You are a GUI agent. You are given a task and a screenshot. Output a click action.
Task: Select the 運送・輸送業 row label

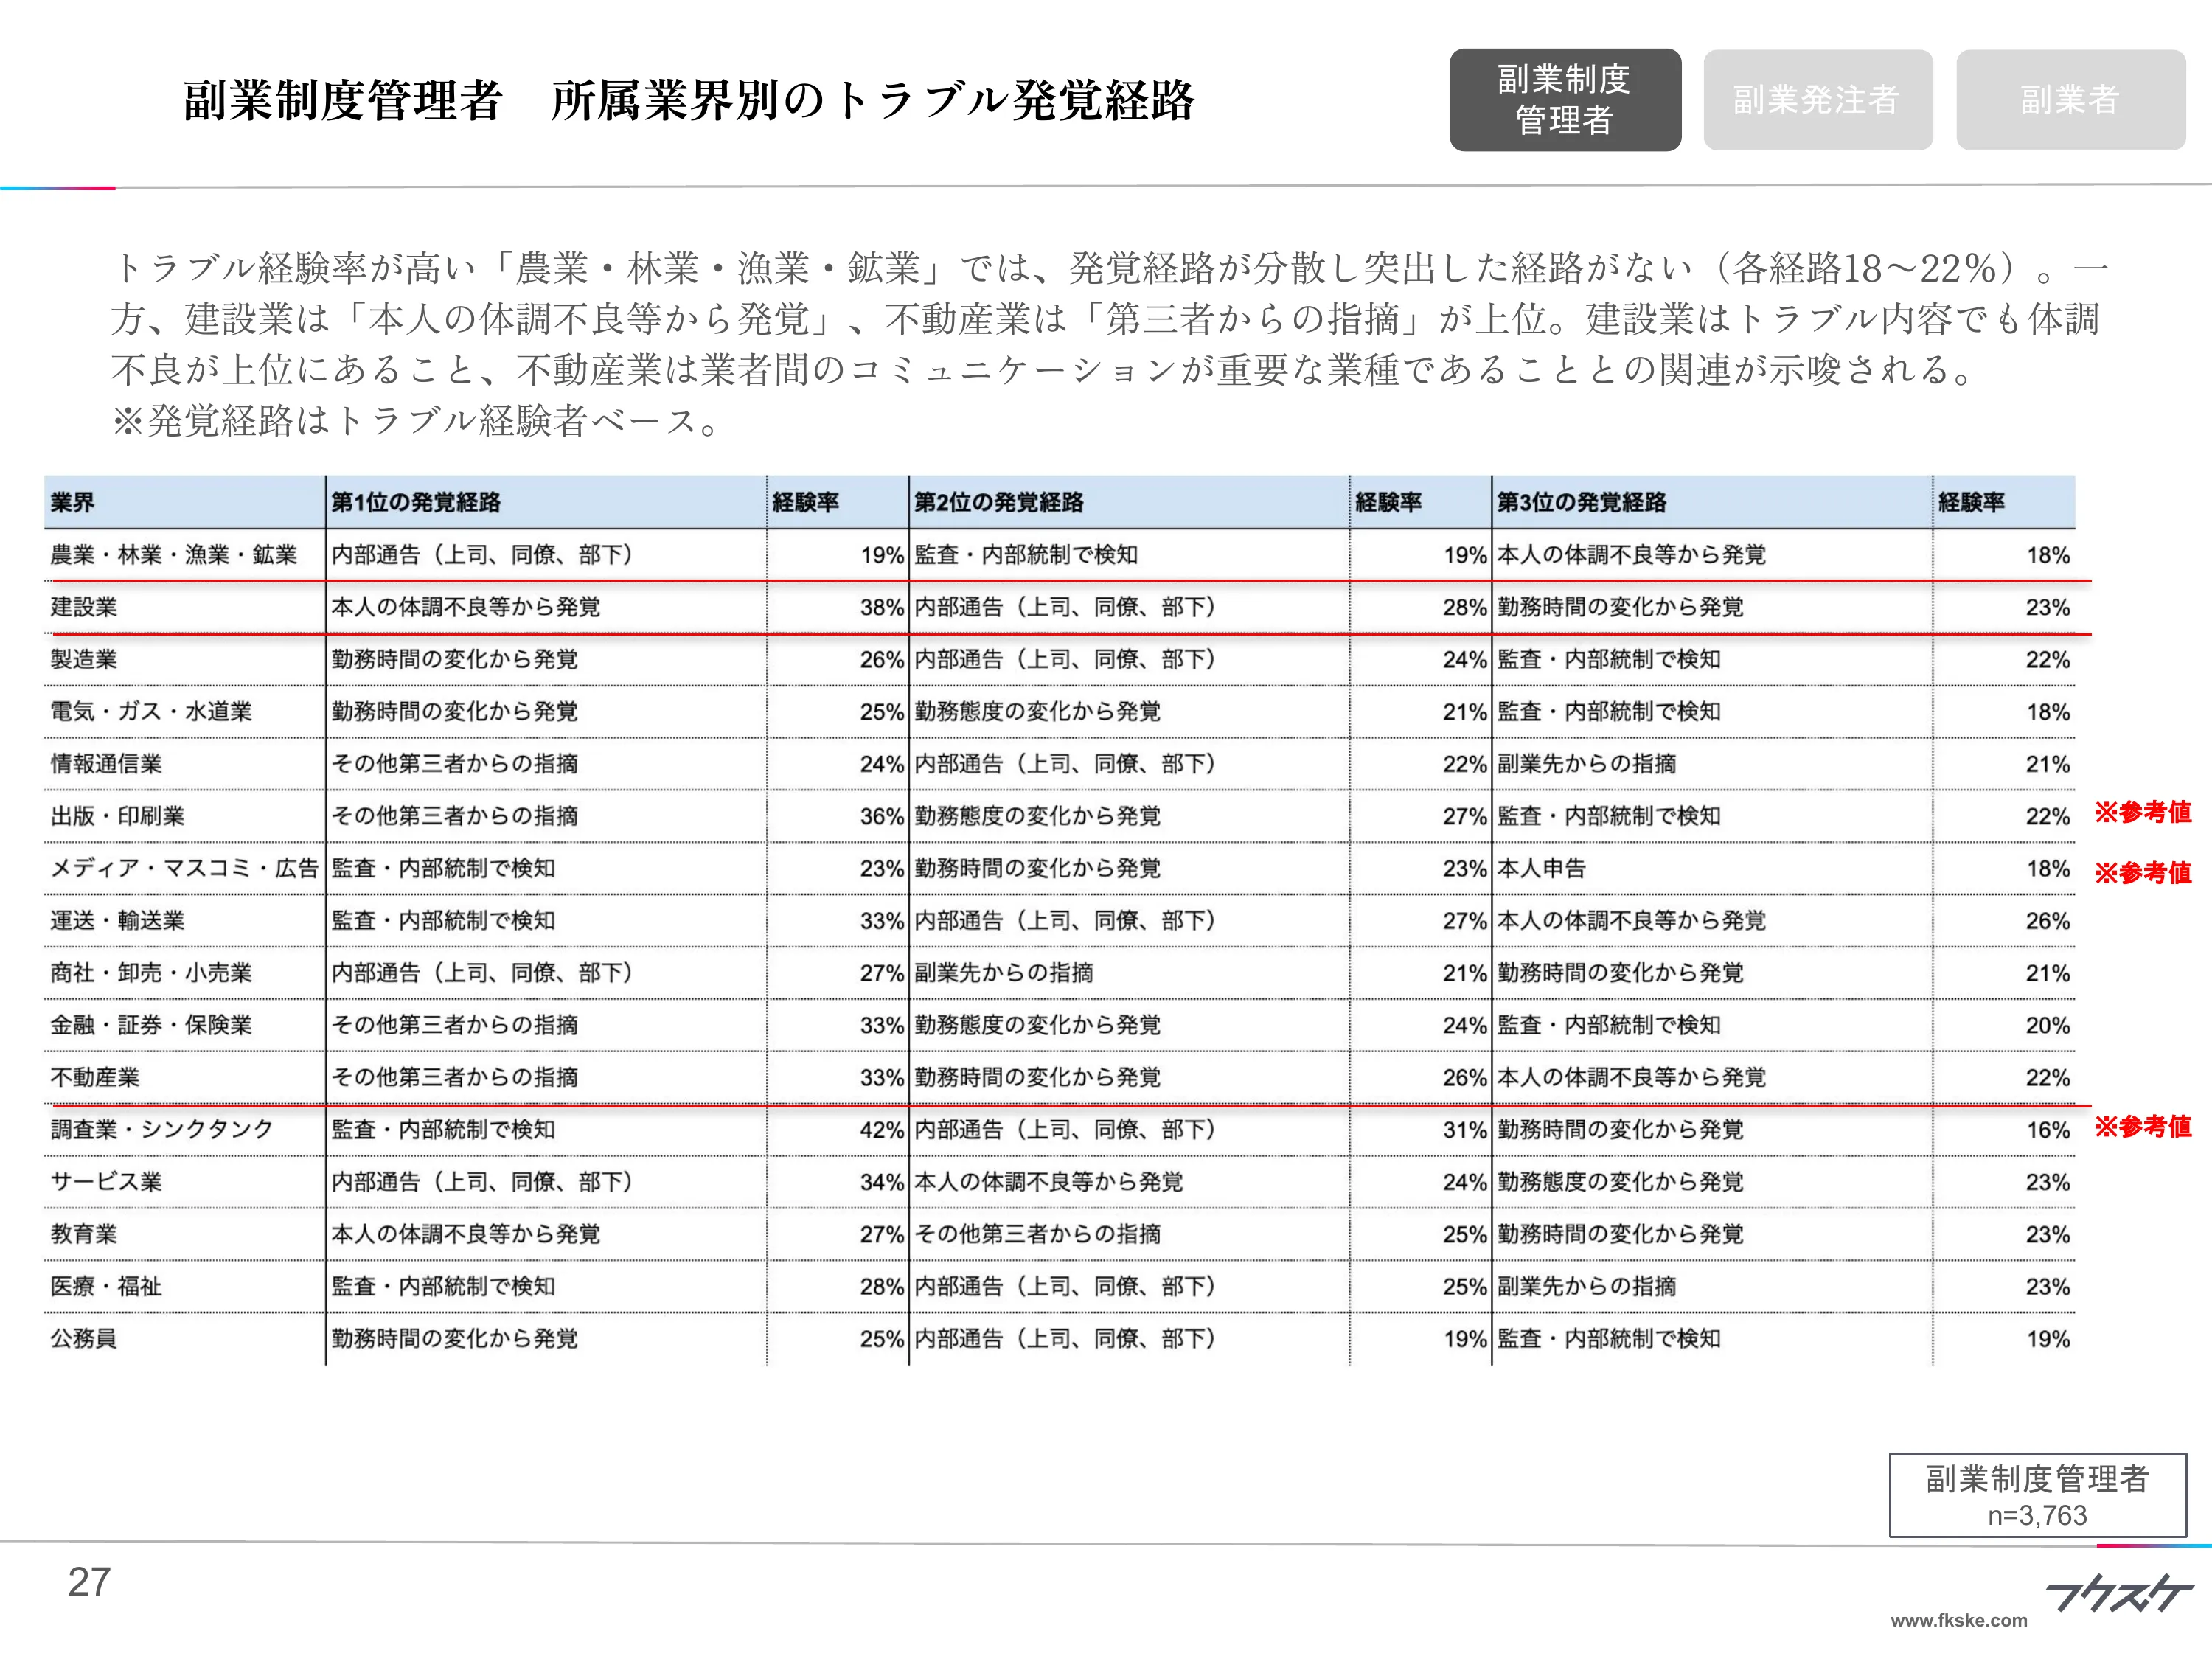(118, 920)
